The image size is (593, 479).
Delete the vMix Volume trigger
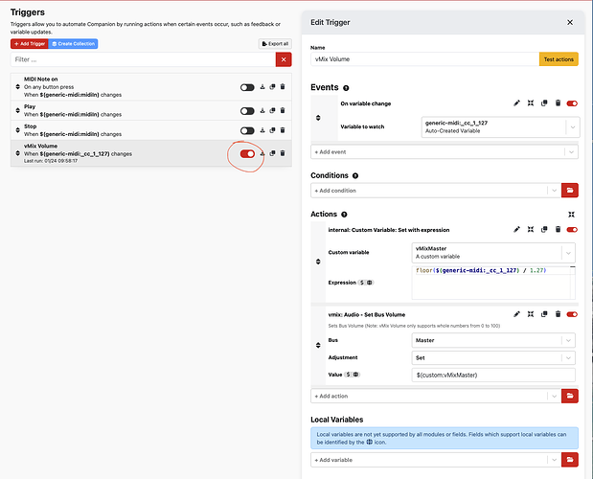pos(282,153)
